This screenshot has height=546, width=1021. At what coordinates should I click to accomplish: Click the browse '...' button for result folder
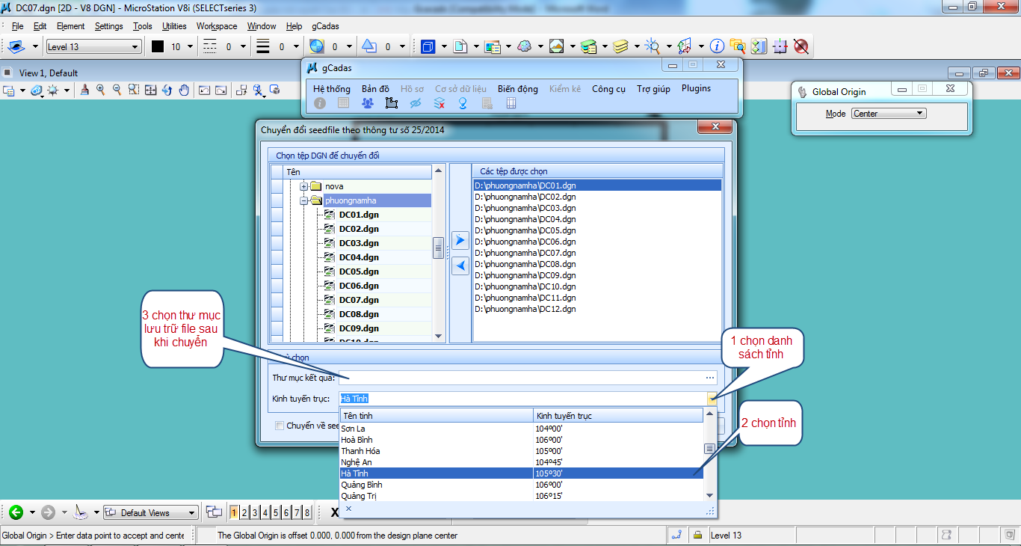pos(710,378)
